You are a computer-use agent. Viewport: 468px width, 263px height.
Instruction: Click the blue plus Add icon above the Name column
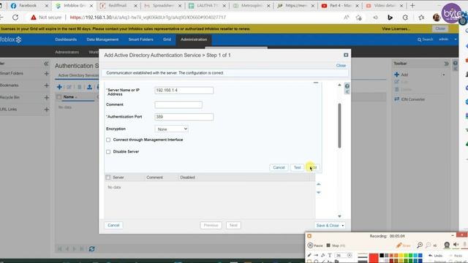[59, 87]
